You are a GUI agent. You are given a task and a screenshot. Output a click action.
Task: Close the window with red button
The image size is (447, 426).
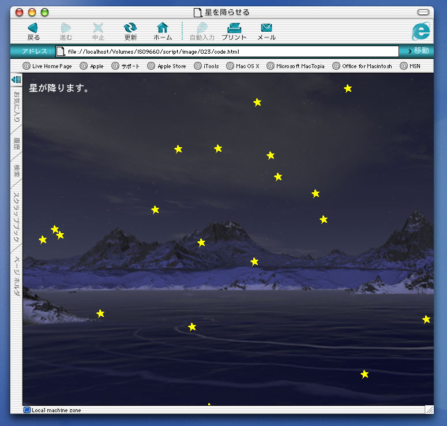point(19,12)
